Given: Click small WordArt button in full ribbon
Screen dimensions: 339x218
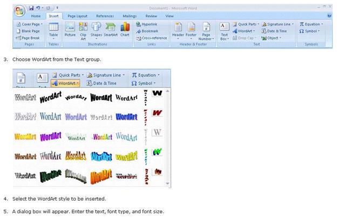Looking at the screenshot, I should coord(243,31).
